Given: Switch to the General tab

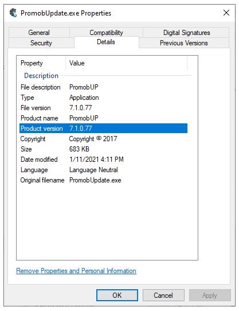Looking at the screenshot, I should pyautogui.click(x=39, y=33).
